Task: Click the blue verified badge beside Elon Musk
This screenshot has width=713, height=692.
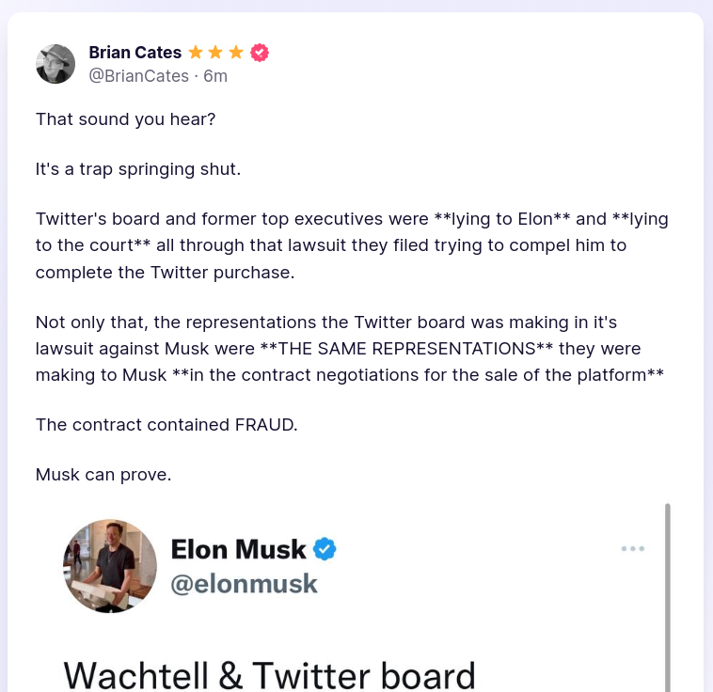Action: coord(325,549)
